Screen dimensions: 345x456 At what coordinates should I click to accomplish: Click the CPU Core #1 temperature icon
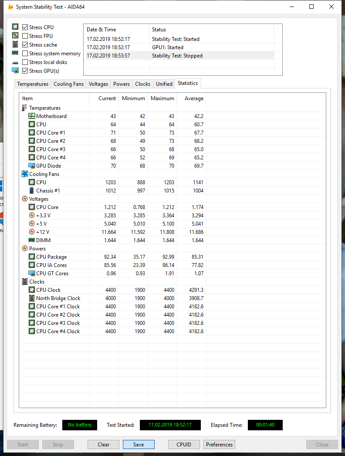point(32,132)
